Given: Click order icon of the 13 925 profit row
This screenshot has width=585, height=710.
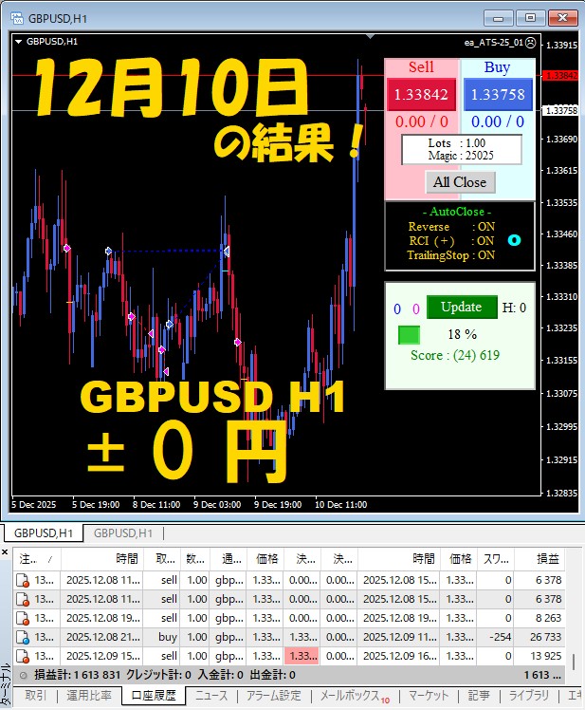Looking at the screenshot, I should 23,657.
